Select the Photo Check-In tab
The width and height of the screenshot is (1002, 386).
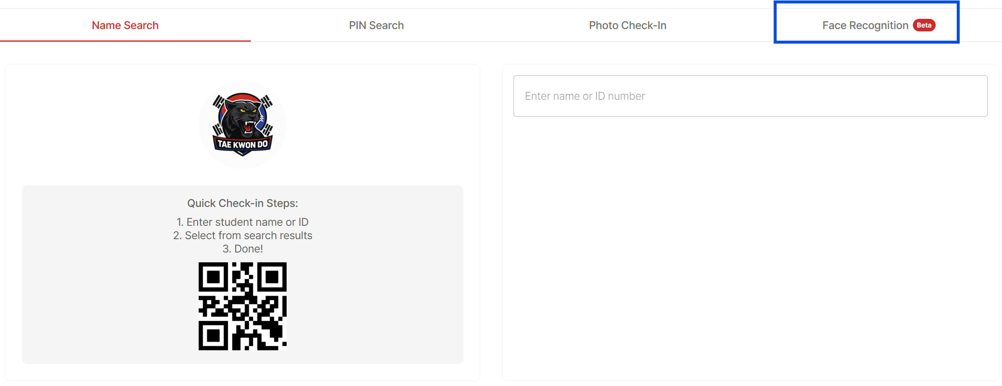(627, 26)
